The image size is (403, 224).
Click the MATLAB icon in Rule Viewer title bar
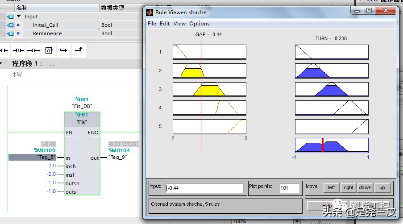[x=150, y=12]
